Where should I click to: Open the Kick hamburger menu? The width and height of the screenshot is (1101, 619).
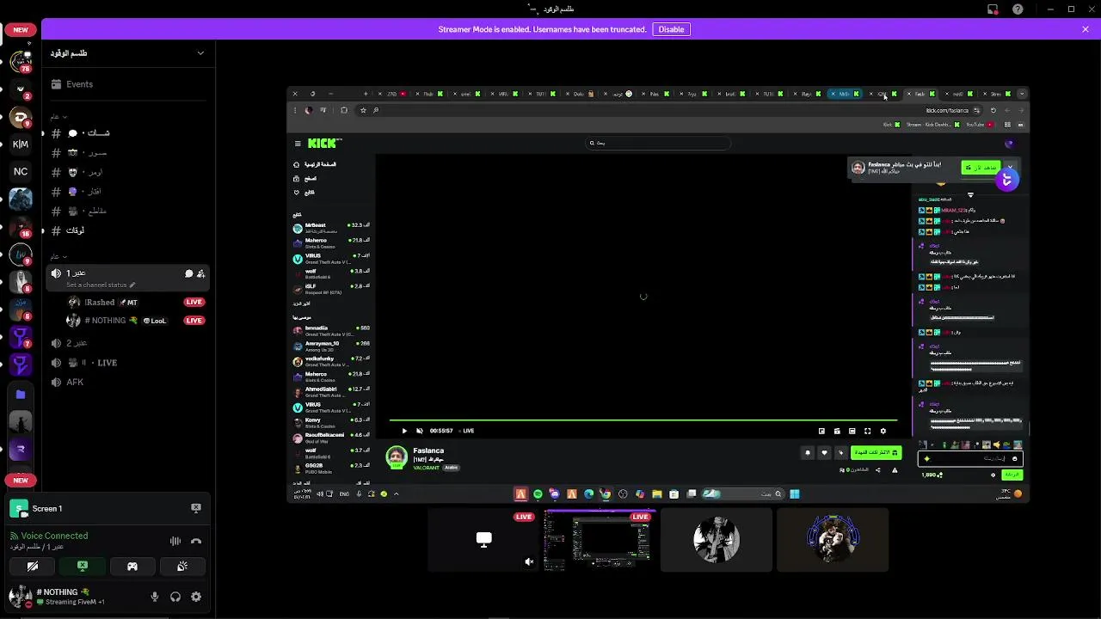[298, 144]
